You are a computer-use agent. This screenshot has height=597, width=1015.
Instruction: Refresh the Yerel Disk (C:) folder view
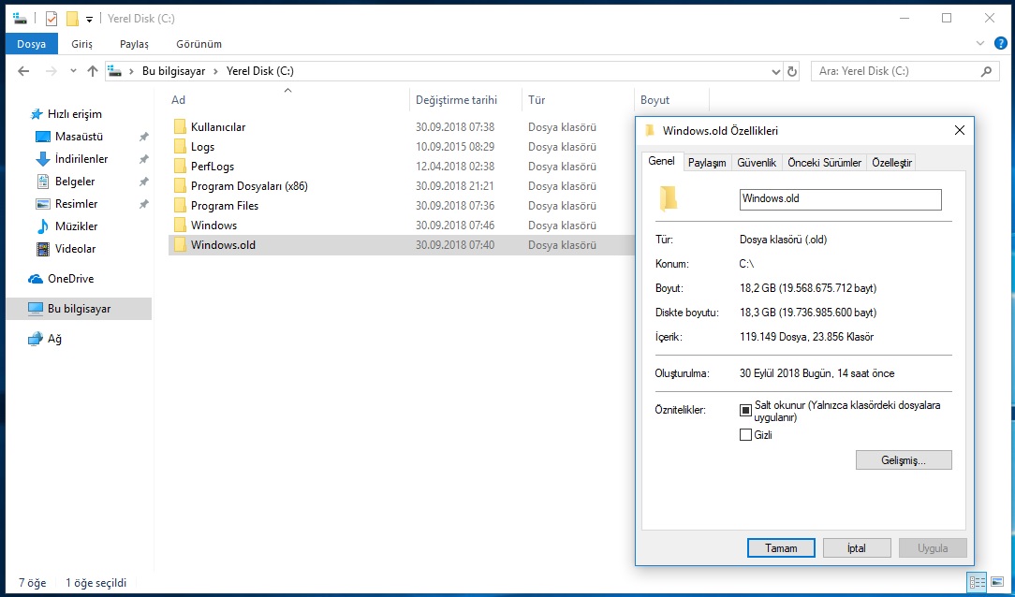point(792,71)
